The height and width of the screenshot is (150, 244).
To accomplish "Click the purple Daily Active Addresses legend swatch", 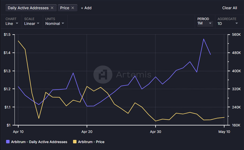I will [x=8, y=142].
